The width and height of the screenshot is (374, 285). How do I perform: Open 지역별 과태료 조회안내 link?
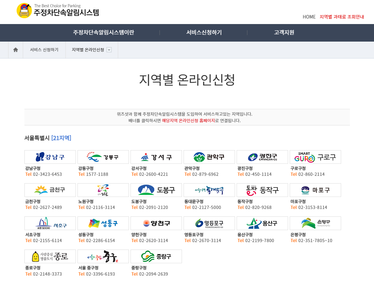(x=342, y=17)
